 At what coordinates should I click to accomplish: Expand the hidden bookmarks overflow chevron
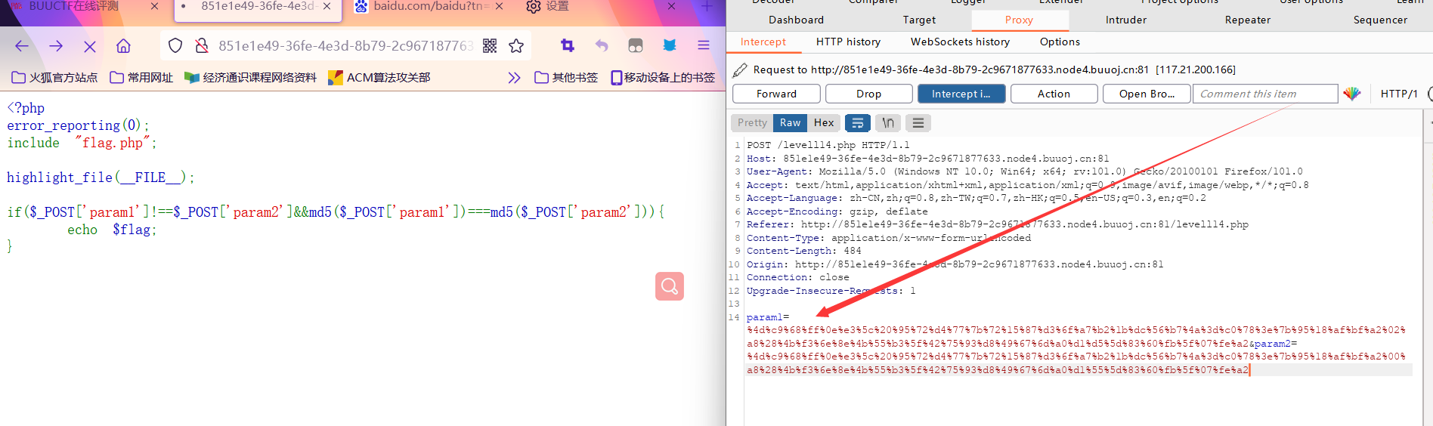click(x=514, y=77)
